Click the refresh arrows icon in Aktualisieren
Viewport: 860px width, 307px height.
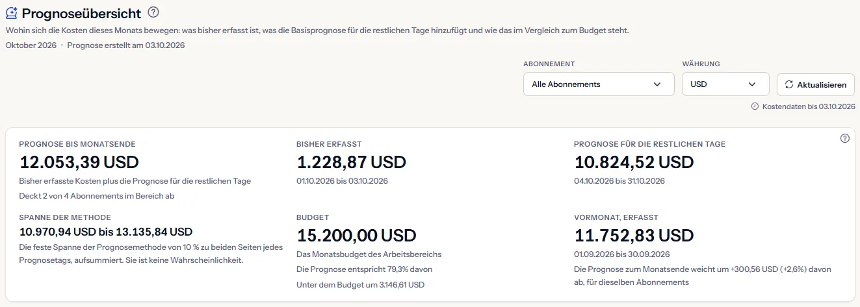point(789,84)
